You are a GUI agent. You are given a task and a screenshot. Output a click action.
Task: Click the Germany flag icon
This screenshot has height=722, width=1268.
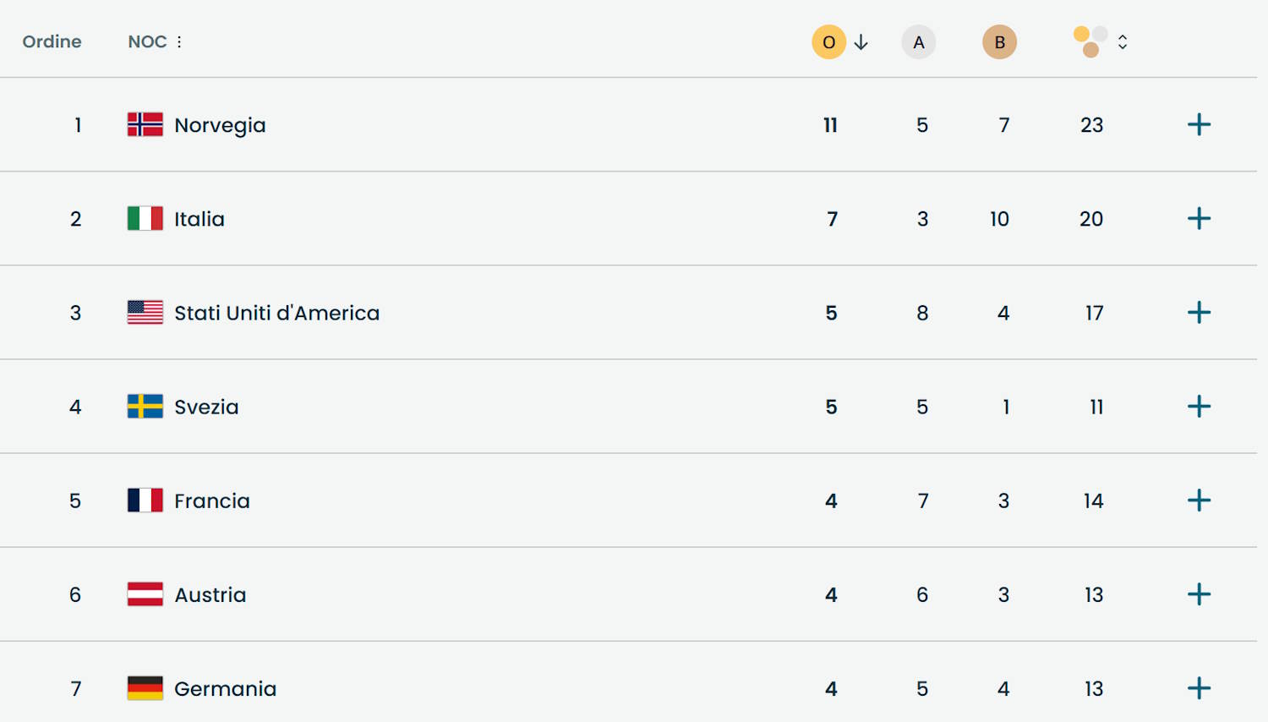pos(145,688)
